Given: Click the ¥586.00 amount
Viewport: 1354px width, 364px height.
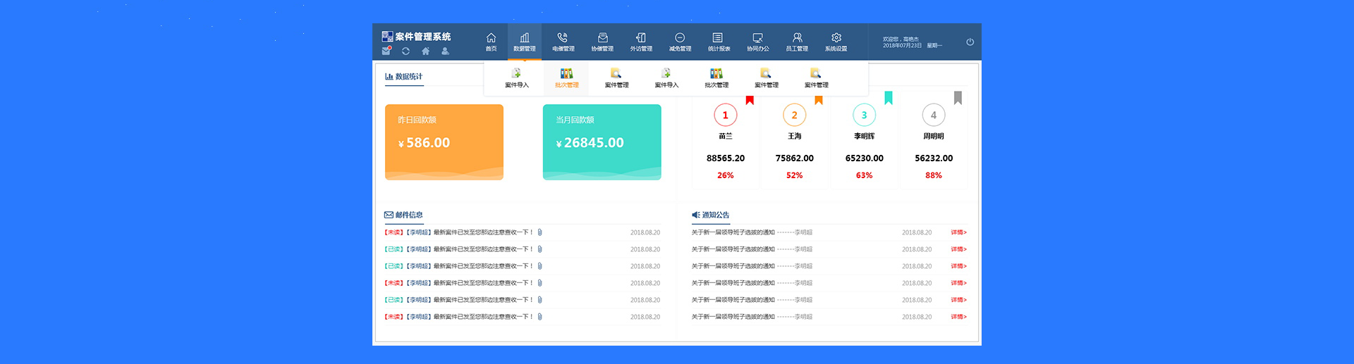Looking at the screenshot, I should [x=424, y=143].
